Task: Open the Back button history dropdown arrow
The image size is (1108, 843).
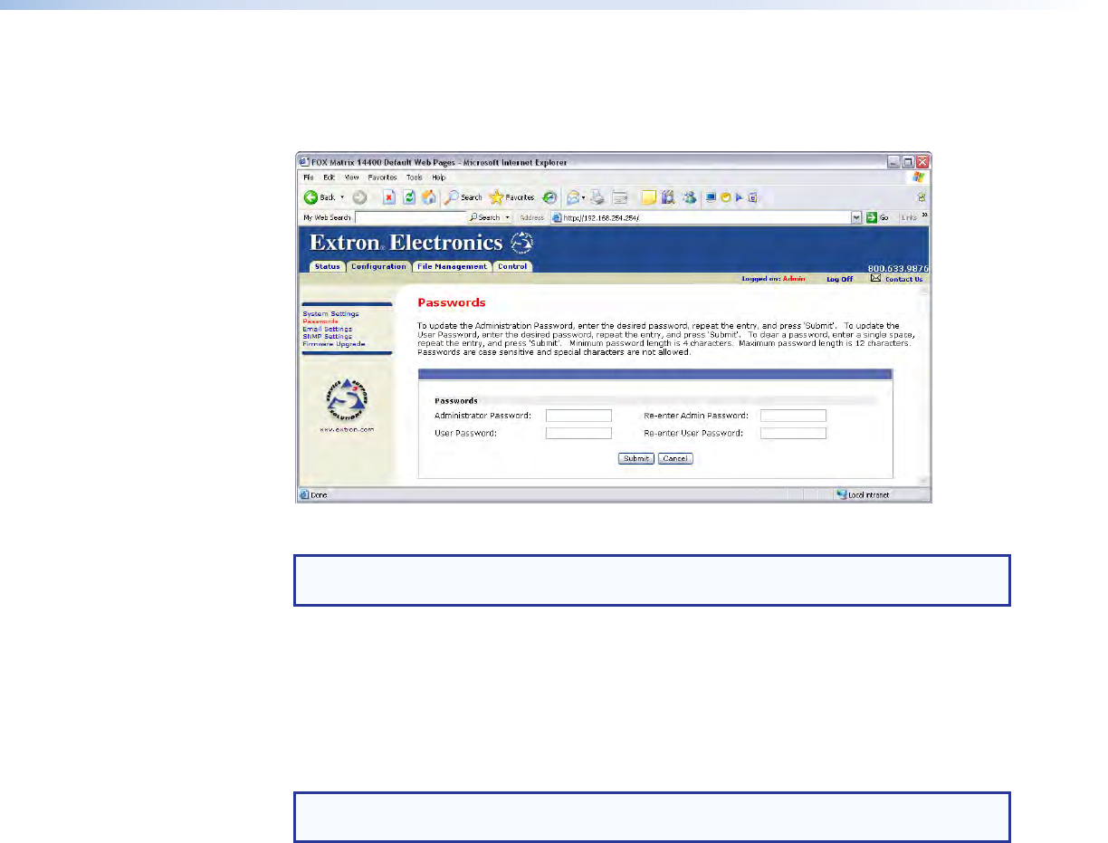Action: click(342, 196)
